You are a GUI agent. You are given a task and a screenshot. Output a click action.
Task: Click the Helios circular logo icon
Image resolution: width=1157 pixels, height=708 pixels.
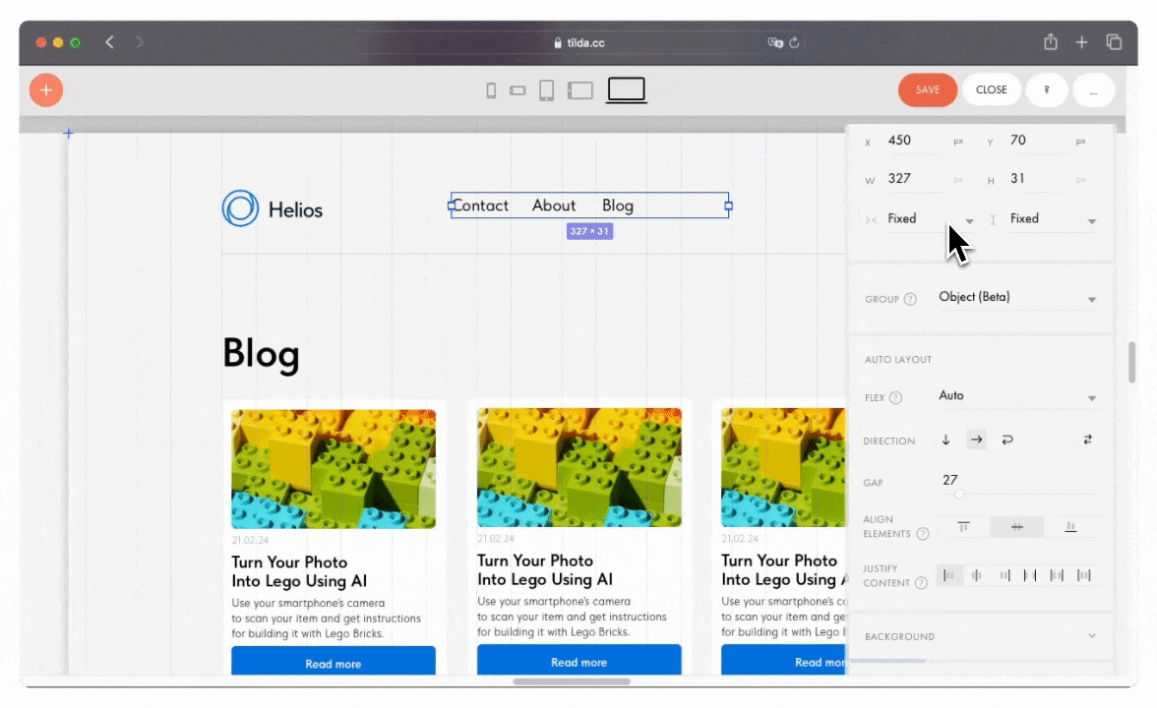pos(240,208)
